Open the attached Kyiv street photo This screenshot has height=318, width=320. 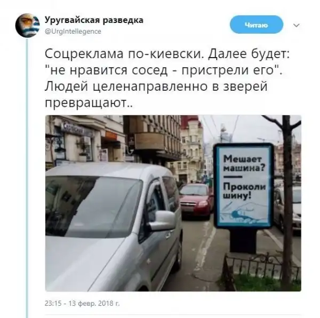[x=173, y=203]
